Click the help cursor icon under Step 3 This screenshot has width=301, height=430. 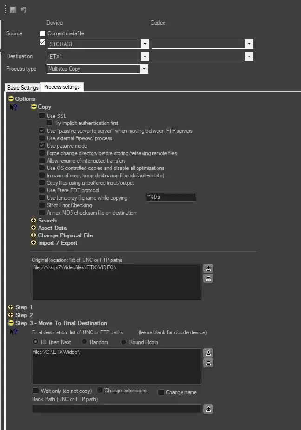pos(14,332)
